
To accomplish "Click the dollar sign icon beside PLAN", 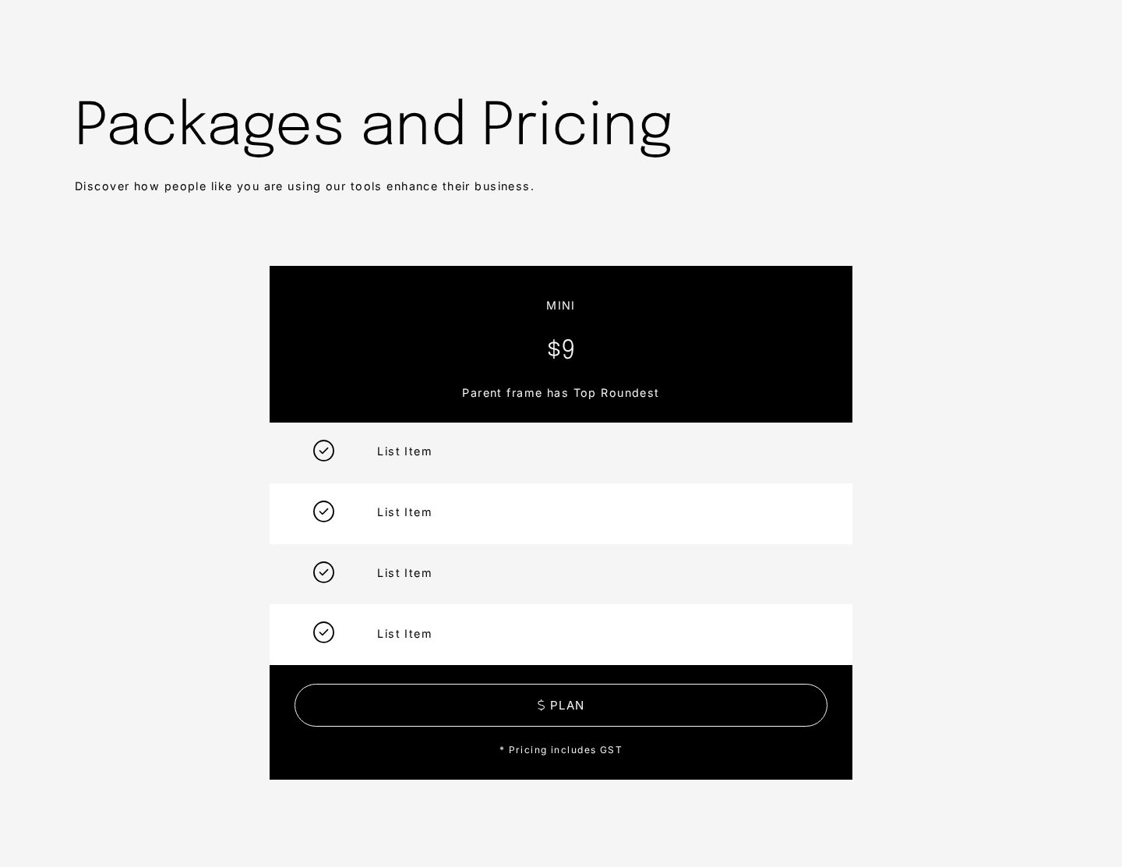I will tap(541, 705).
